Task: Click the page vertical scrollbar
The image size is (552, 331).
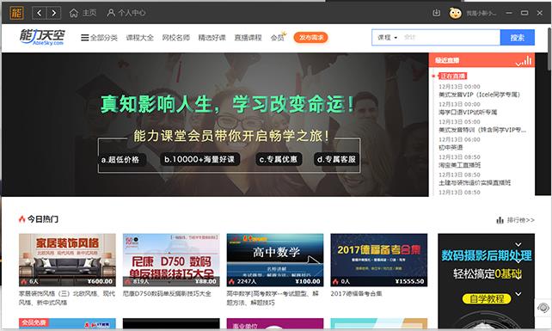Action: pyautogui.click(x=549, y=49)
